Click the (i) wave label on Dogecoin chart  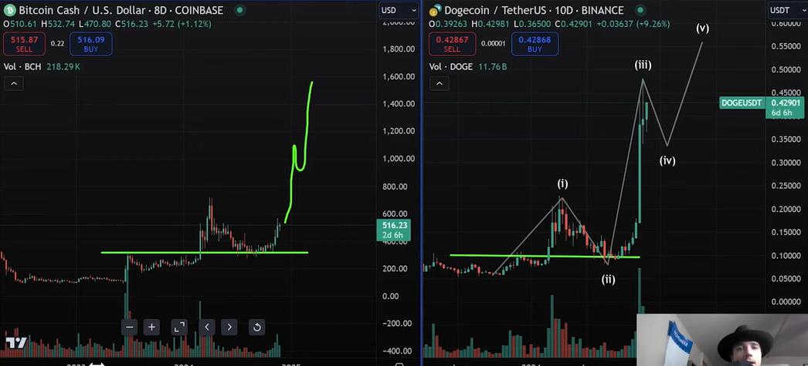click(x=562, y=183)
